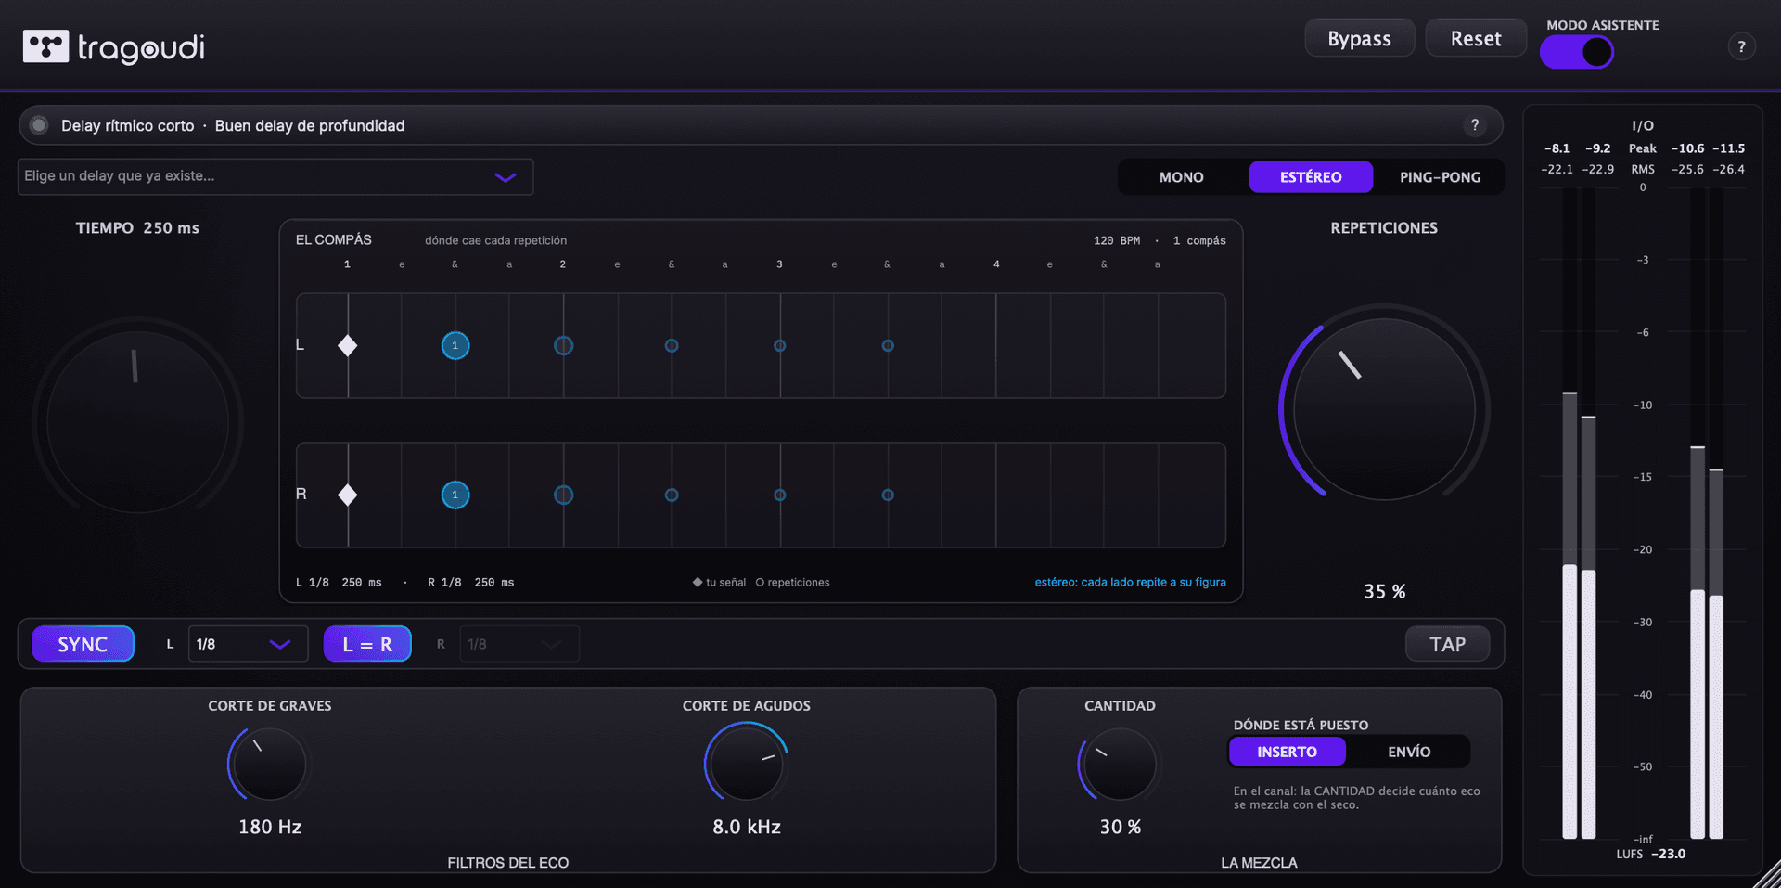Switch to MONO mode
Image resolution: width=1781 pixels, height=888 pixels.
click(x=1181, y=177)
